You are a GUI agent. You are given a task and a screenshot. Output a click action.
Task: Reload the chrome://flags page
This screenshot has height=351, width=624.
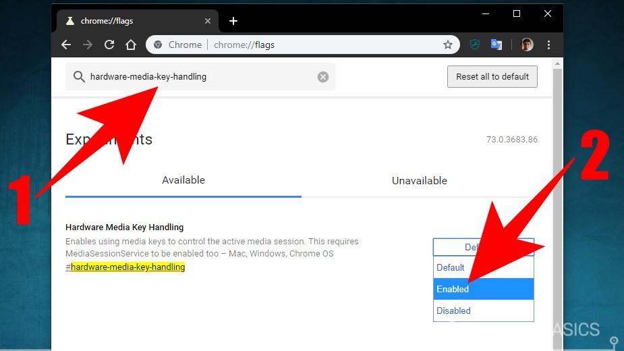pyautogui.click(x=109, y=45)
